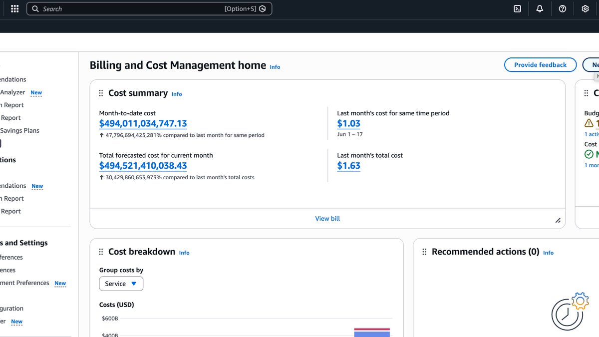This screenshot has height=337, width=599.
Task: Open last month's total cost $1.63
Action: coord(348,165)
